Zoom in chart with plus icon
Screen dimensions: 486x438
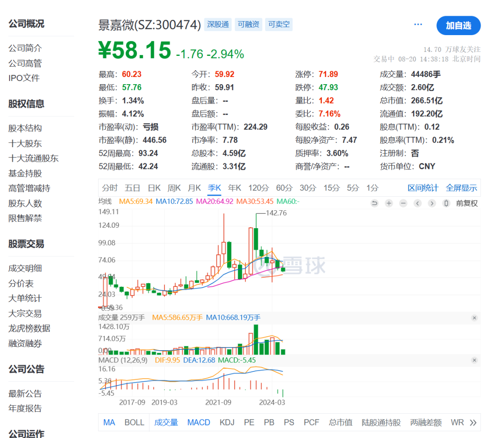coord(389,203)
